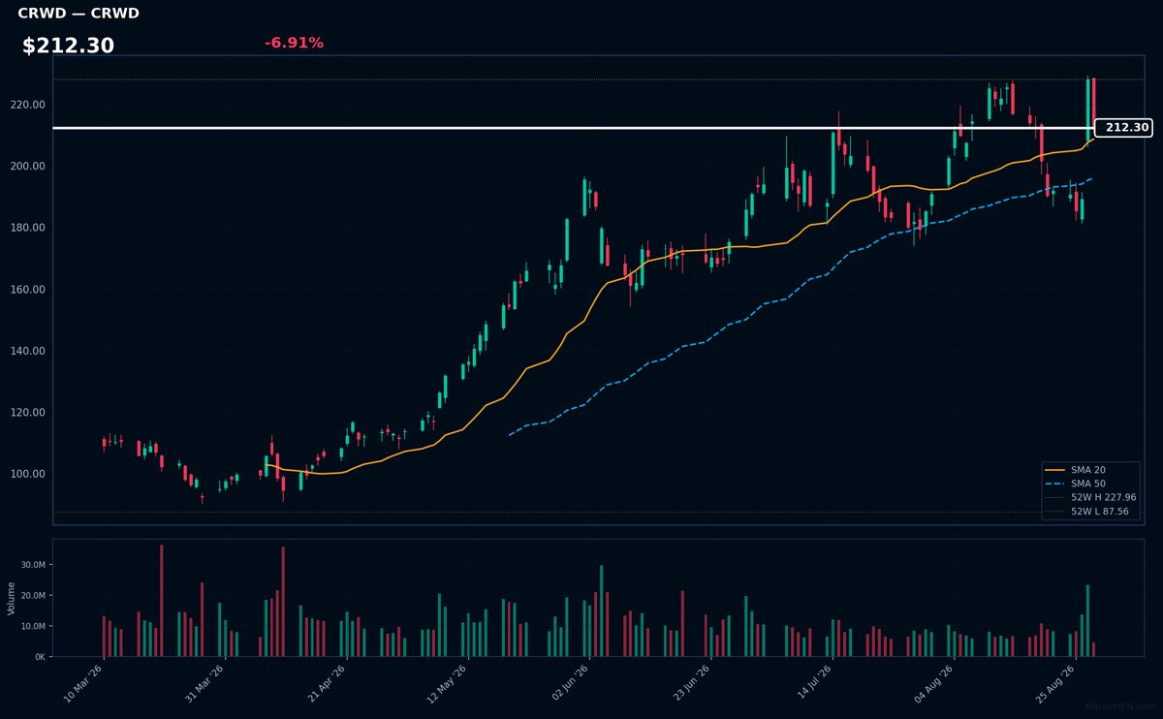Click the 20.0M volume axis label
This screenshot has width=1163, height=719.
pos(33,595)
